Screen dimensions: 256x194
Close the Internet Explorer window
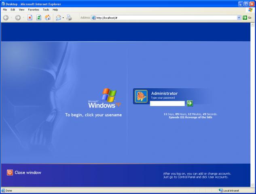tap(252, 4)
